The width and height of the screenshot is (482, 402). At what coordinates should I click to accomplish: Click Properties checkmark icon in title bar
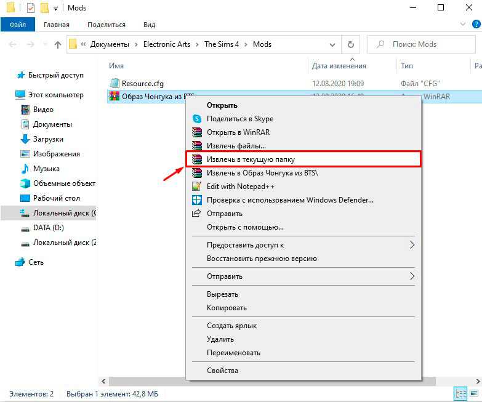tap(31, 7)
